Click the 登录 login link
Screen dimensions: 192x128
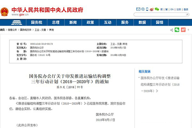point(186,10)
